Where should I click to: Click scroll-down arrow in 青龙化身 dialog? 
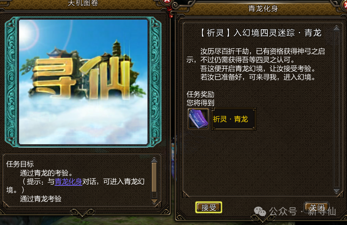tap(337, 191)
